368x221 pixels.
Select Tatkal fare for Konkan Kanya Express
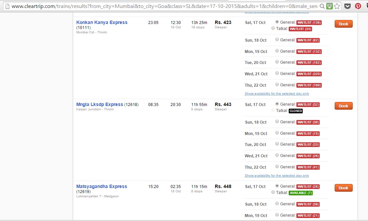(273, 29)
